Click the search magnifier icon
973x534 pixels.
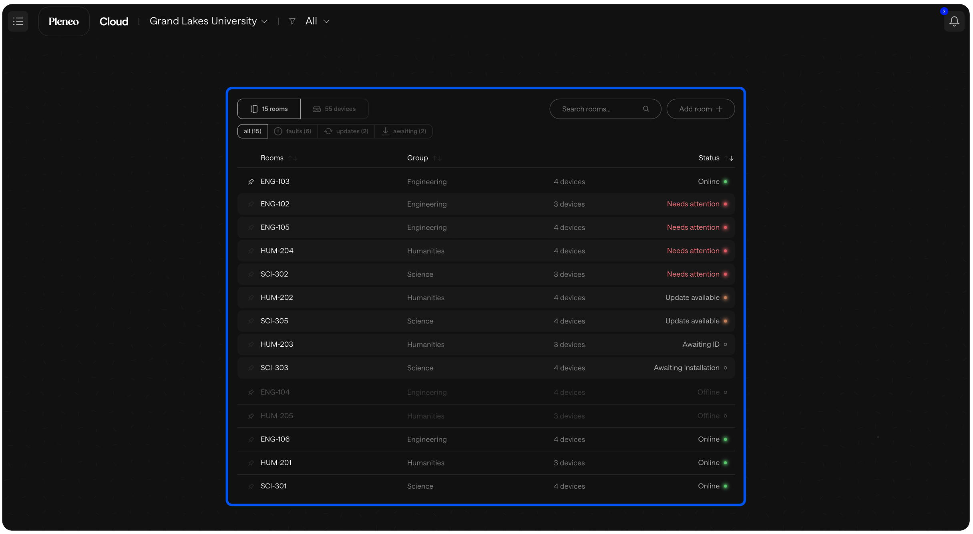[x=646, y=109]
